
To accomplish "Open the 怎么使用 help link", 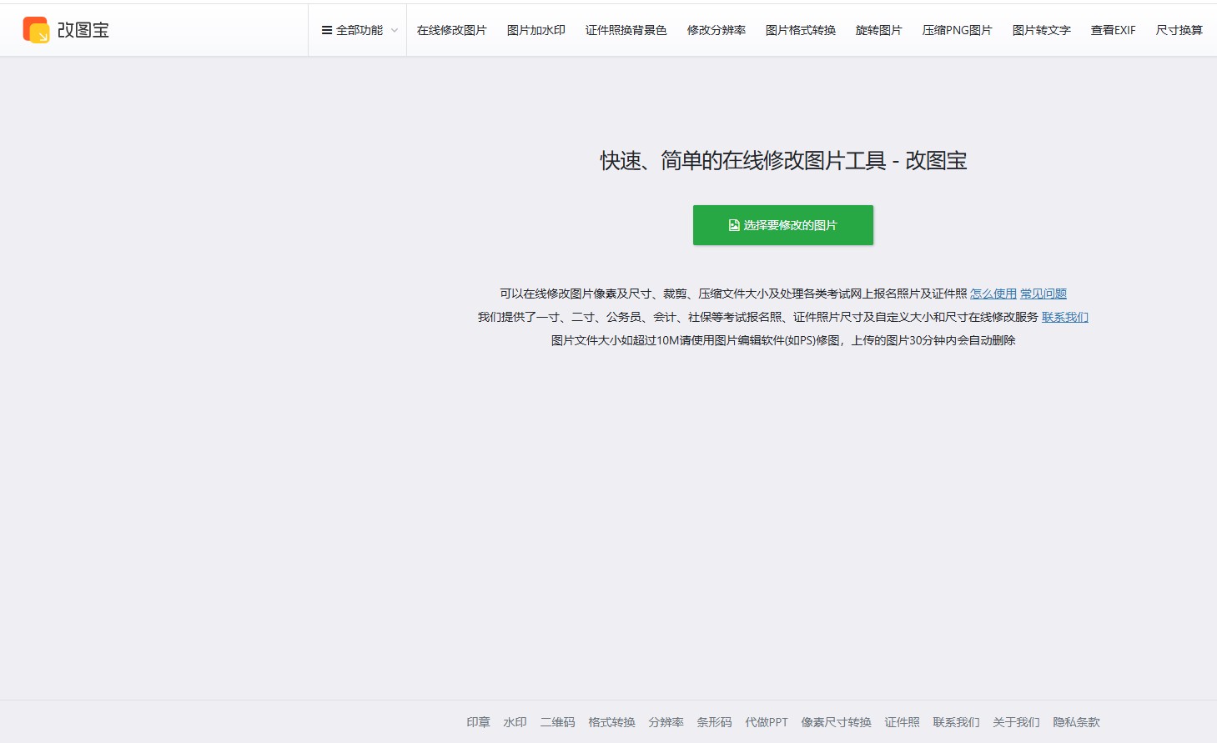I will (x=993, y=294).
